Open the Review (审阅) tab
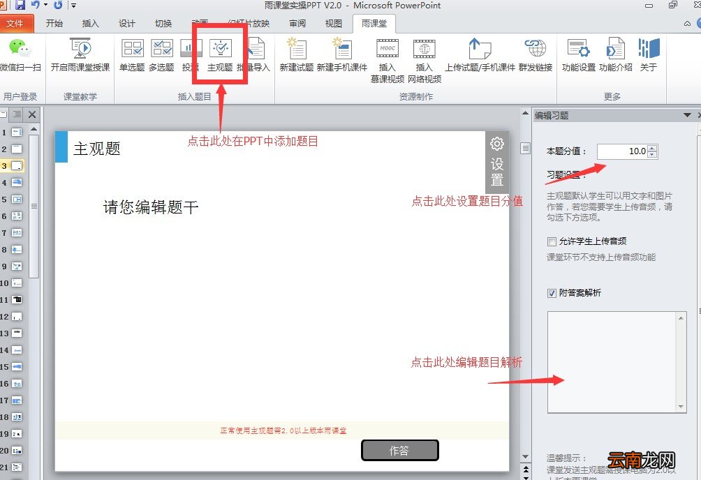Image resolution: width=701 pixels, height=480 pixels. point(297,23)
